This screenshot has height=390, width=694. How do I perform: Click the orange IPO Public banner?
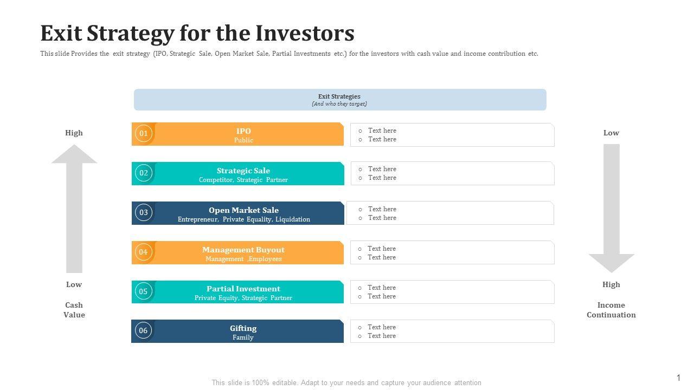pos(244,134)
